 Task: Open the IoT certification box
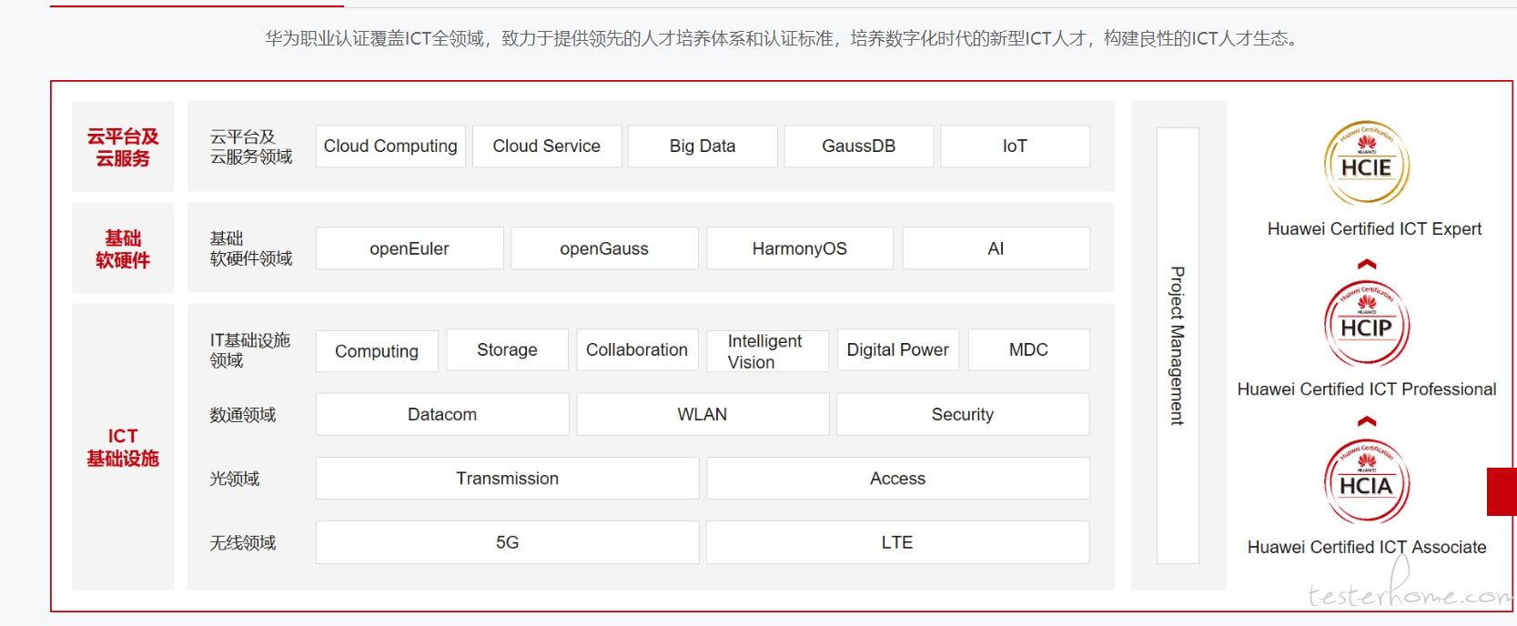click(x=1015, y=146)
